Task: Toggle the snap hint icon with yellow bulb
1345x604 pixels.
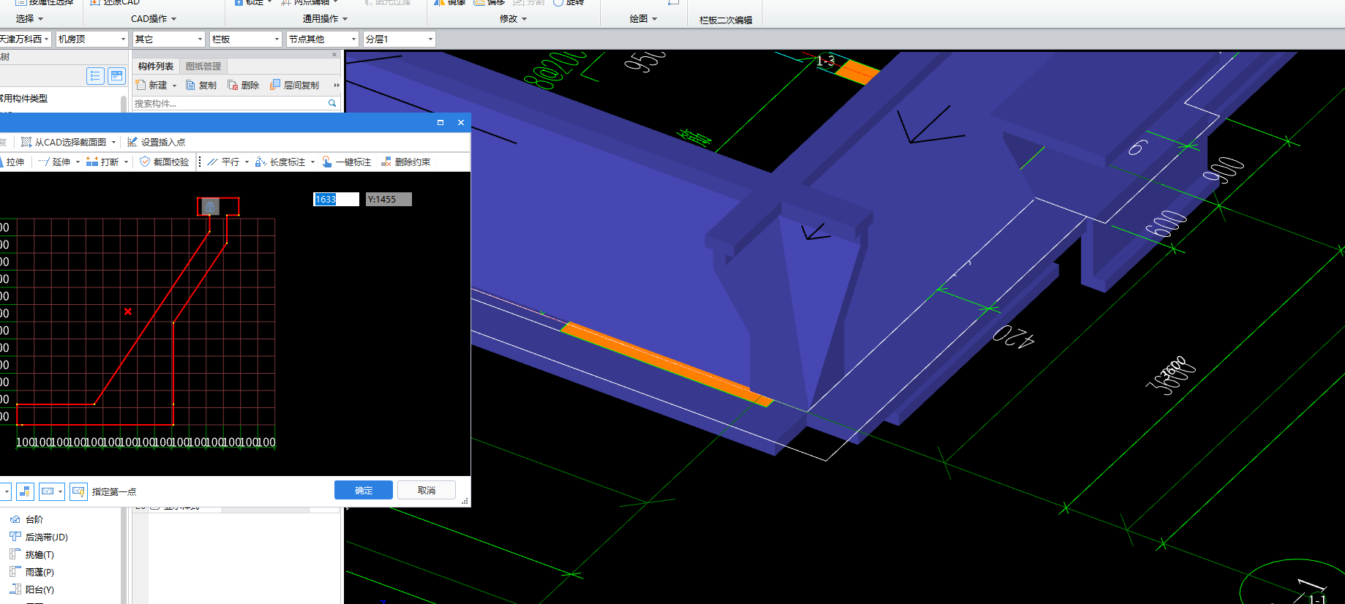Action: 26,491
